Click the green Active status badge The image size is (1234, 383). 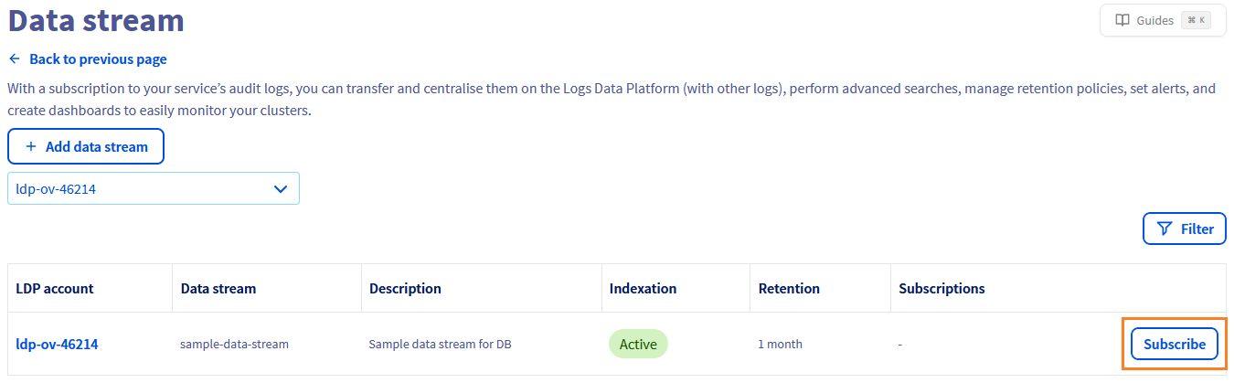coord(638,345)
